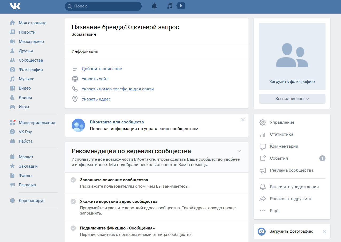Open Статистика bar chart icon

click(x=263, y=134)
